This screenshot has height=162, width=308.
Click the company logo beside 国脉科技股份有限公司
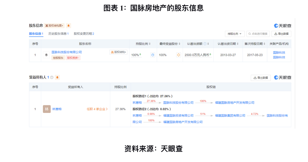[x=46, y=55]
